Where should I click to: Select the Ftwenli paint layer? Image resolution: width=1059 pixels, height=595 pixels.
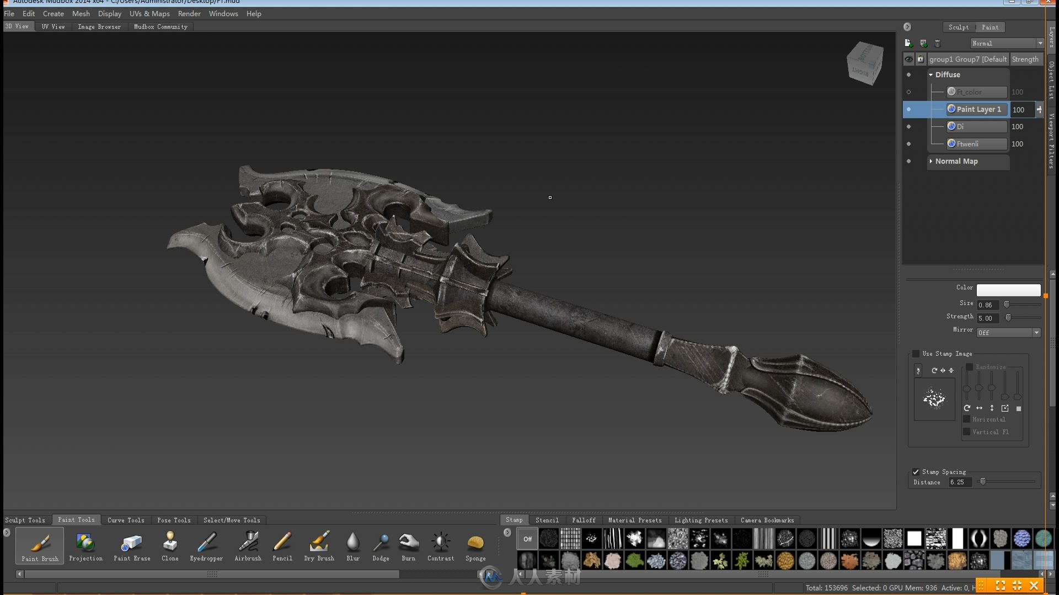(977, 144)
